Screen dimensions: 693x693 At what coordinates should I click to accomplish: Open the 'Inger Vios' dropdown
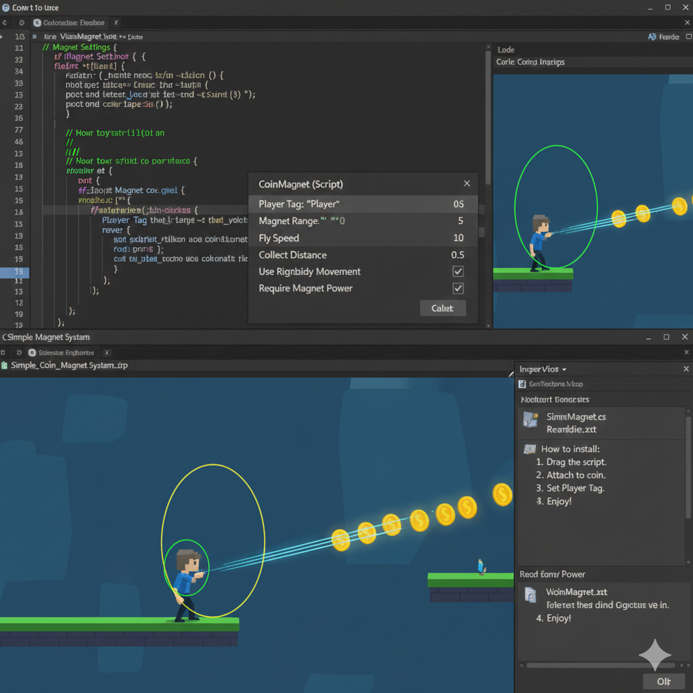tap(543, 369)
